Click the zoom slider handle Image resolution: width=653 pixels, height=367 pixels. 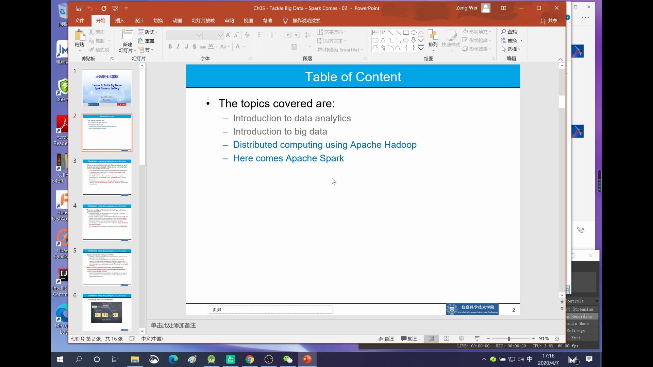point(509,338)
